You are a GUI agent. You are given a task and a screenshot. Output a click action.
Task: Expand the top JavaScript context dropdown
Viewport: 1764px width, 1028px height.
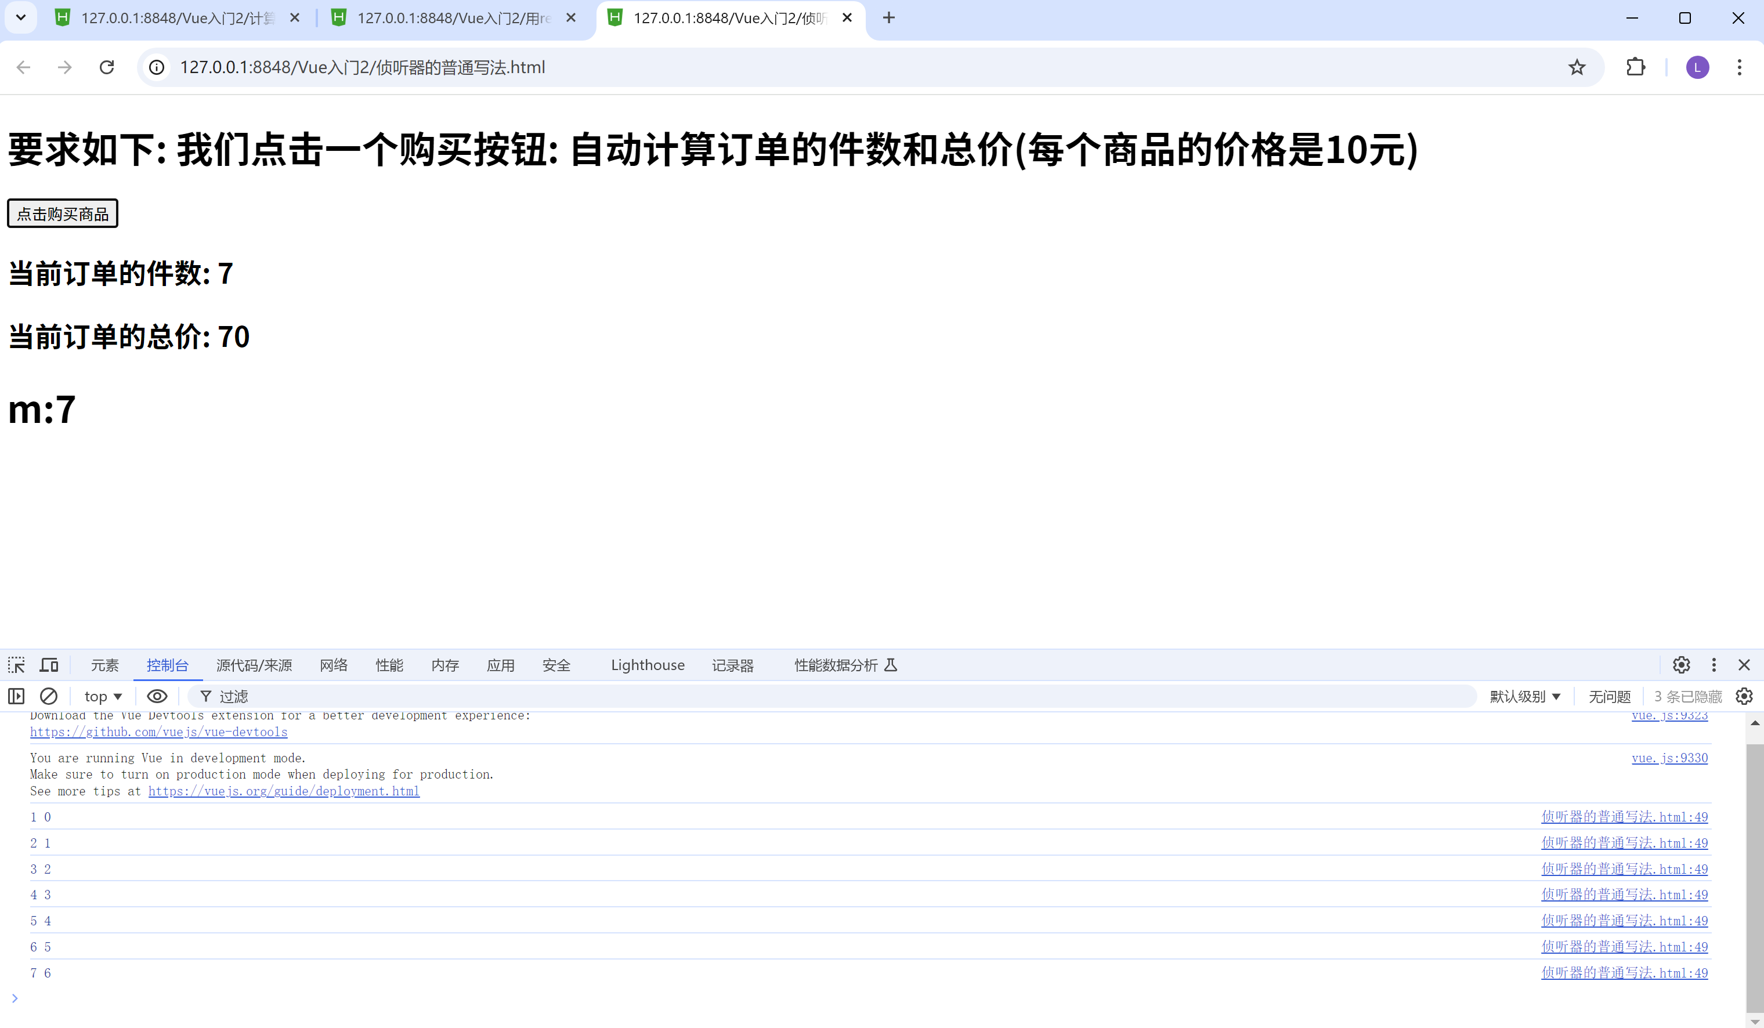pyautogui.click(x=103, y=696)
